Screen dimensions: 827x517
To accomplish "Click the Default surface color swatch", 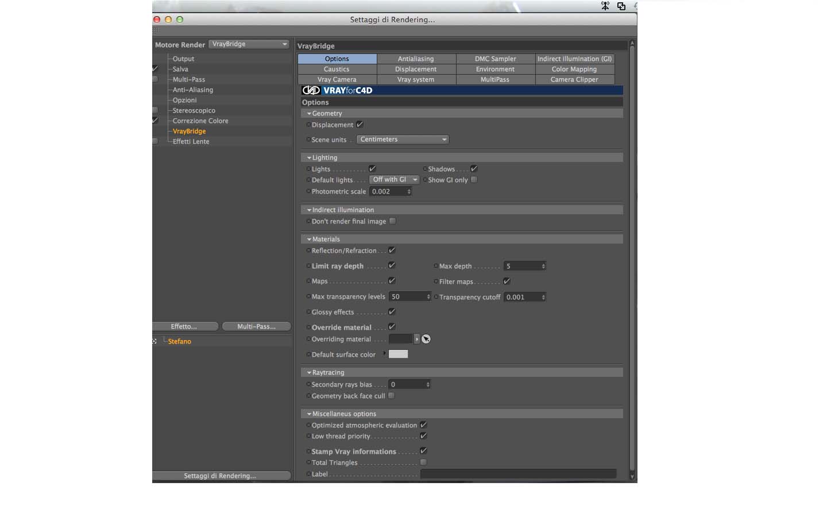I will 398,354.
